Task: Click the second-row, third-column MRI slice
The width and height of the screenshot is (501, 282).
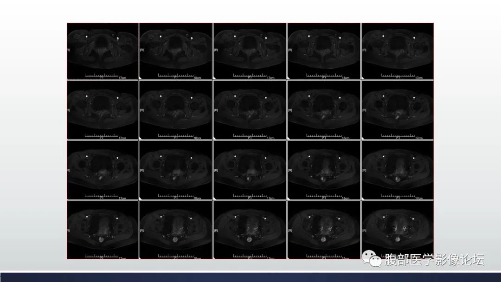Action: tap(250, 109)
